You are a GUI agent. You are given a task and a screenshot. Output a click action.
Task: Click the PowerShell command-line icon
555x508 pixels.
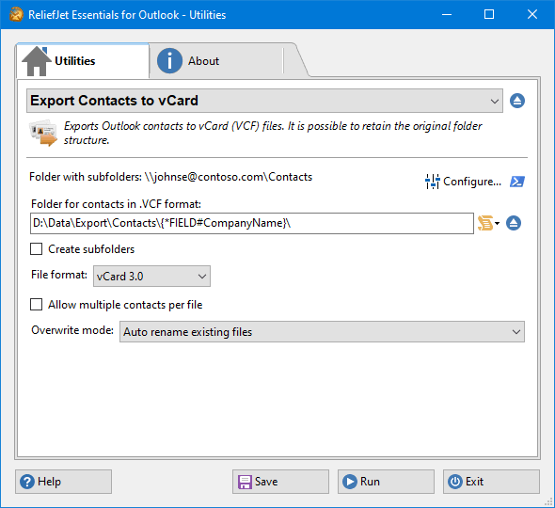517,182
